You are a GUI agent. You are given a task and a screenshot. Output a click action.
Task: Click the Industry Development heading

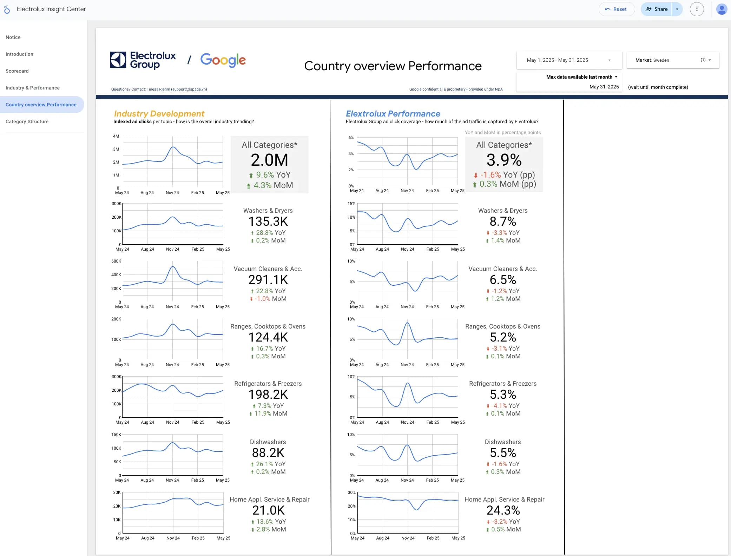pos(159,114)
